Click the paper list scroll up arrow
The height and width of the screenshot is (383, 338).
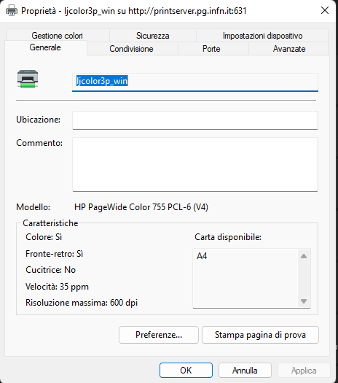coord(304,256)
